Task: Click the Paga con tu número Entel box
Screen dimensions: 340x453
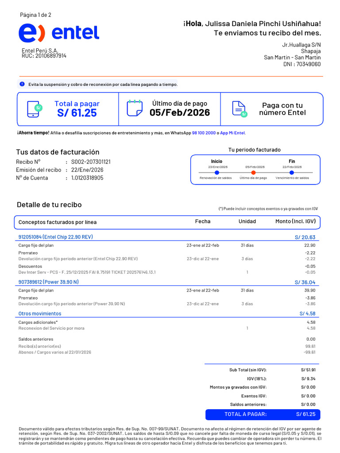Action: [272, 109]
